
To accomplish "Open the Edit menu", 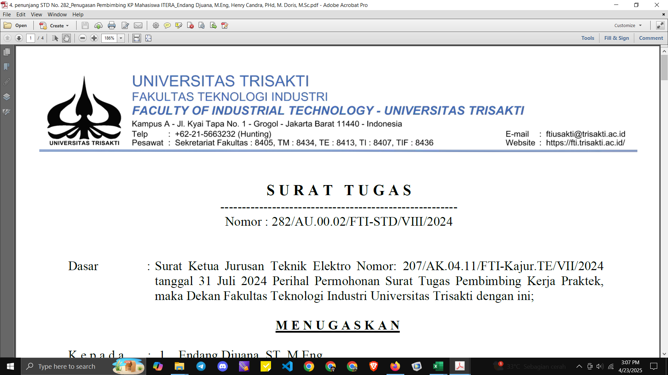I will (x=21, y=15).
